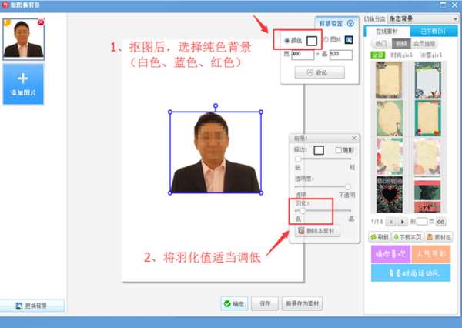The height and width of the screenshot is (328, 462).
Task: Enable the 阴影 shadow checkbox
Action: coord(339,150)
